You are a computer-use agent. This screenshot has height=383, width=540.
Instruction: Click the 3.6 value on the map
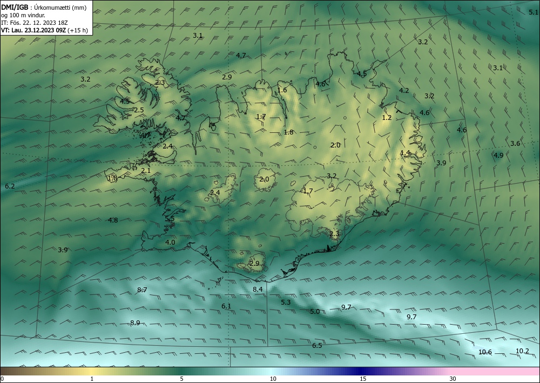pyautogui.click(x=515, y=144)
